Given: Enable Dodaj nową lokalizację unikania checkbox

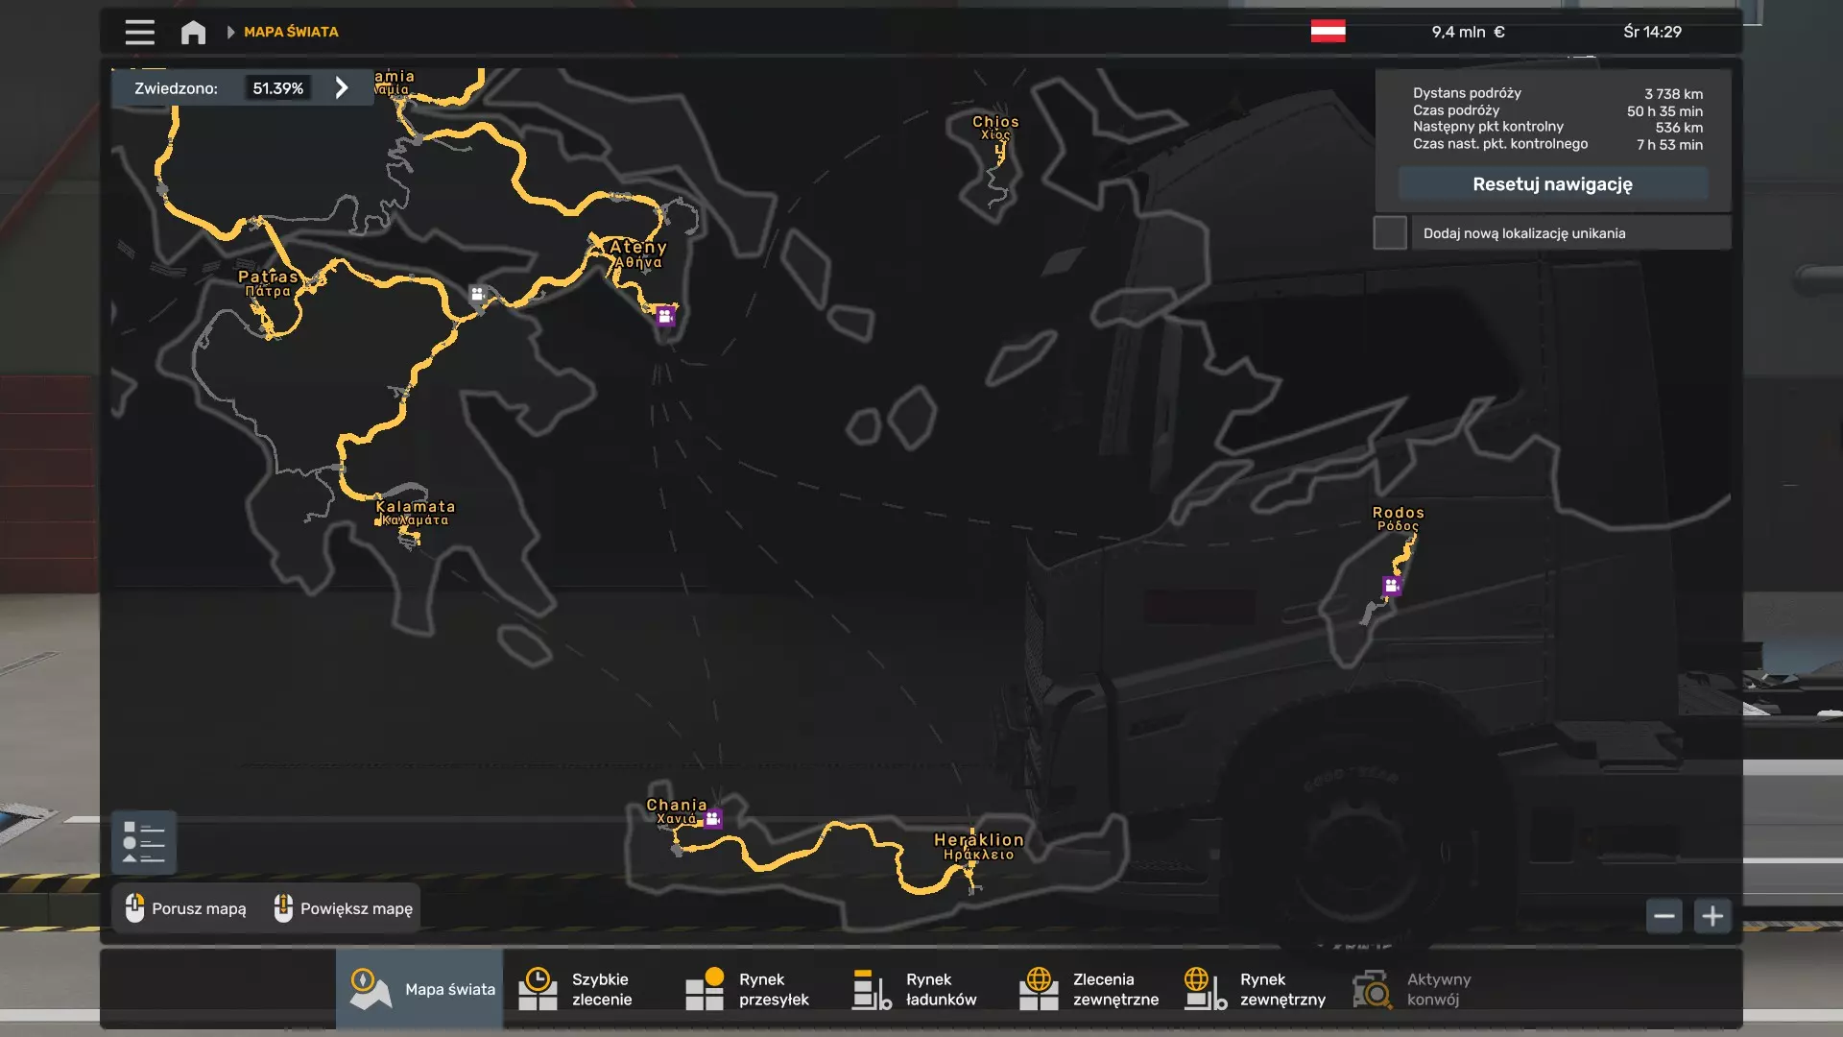Looking at the screenshot, I should tap(1390, 233).
